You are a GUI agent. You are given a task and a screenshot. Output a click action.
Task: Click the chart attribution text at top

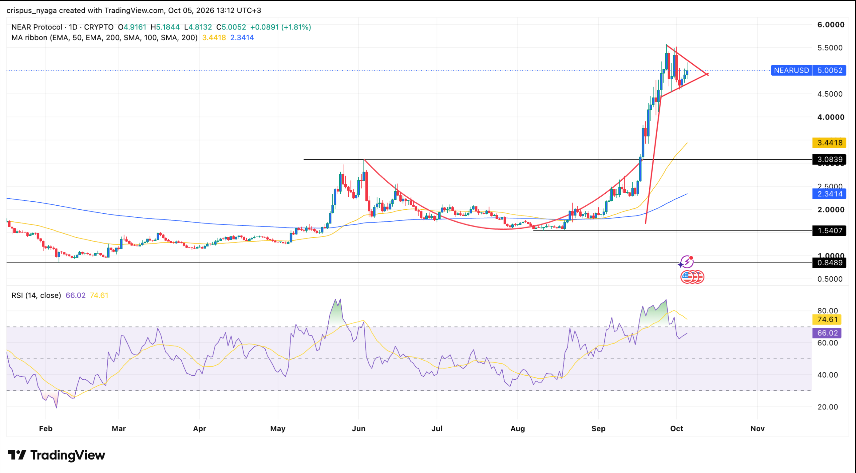coord(134,10)
